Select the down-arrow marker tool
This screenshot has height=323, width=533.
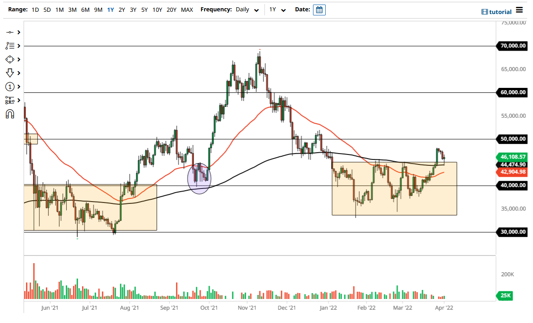tap(10, 73)
